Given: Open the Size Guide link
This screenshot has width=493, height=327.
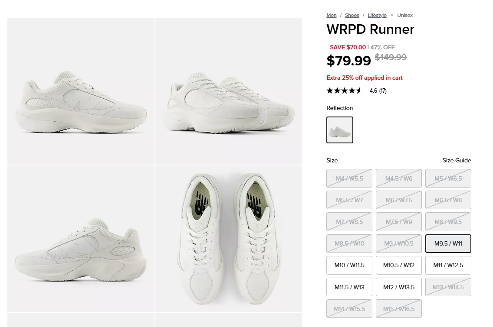Looking at the screenshot, I should point(457,160).
